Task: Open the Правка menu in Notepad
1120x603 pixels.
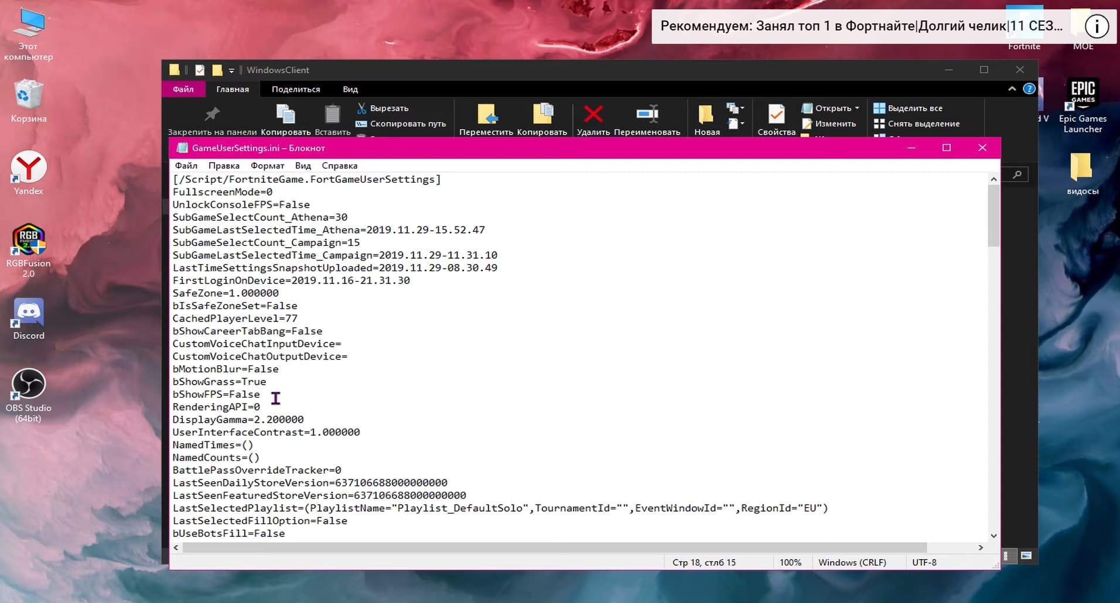Action: 224,166
